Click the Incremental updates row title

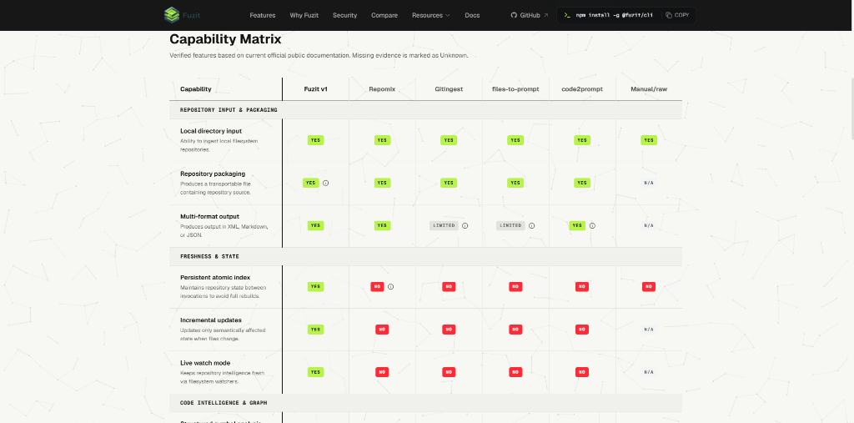[x=211, y=320]
